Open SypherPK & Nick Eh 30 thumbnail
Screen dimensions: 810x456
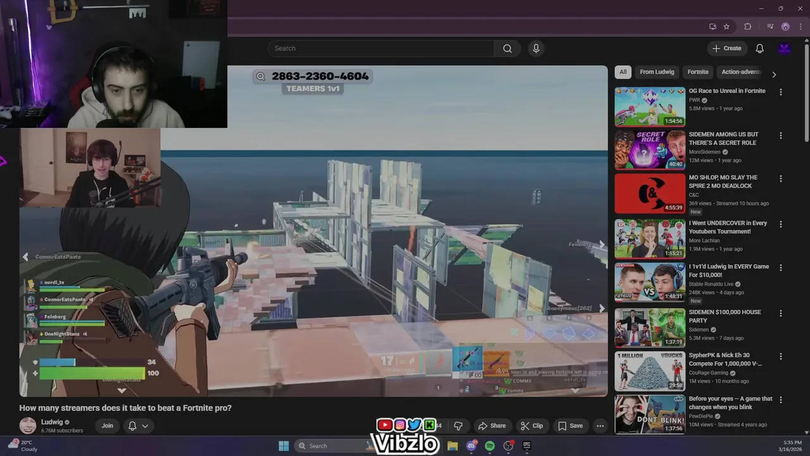point(650,370)
